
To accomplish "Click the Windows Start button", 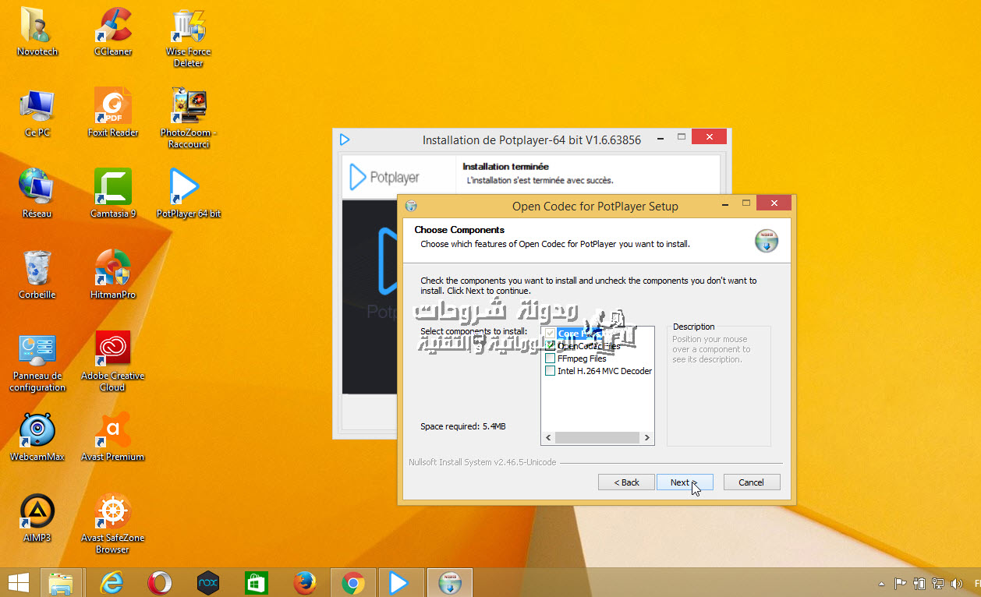I will 18,582.
